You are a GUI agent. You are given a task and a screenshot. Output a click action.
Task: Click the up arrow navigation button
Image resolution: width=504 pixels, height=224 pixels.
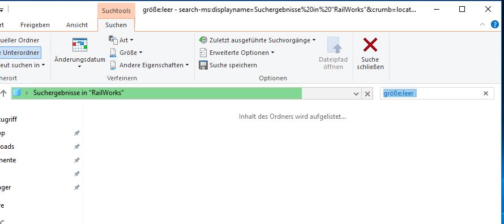3,93
